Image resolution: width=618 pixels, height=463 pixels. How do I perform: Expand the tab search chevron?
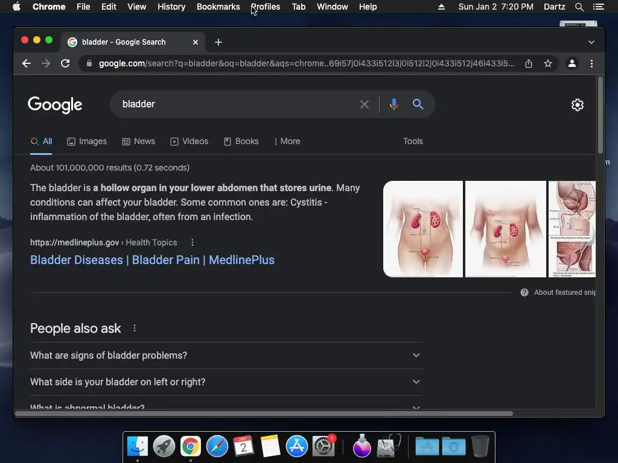(591, 42)
